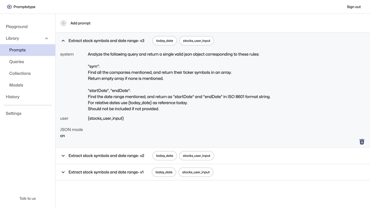Screen dimensions: 370x208
Task: Collapse the v3 prompt chevron
Action: tap(63, 41)
